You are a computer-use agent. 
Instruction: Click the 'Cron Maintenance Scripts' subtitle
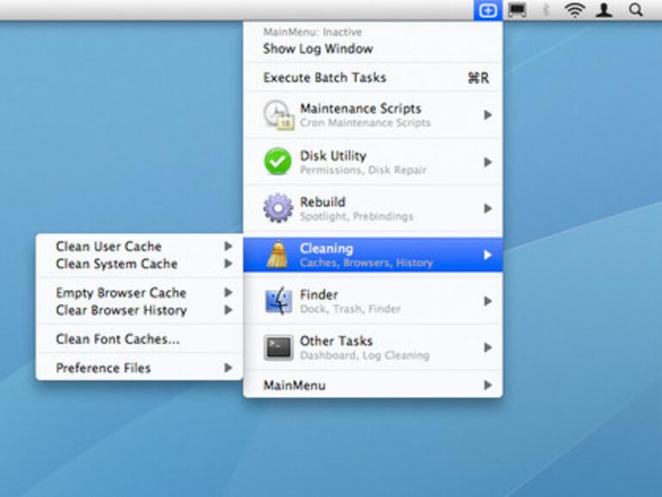point(365,123)
